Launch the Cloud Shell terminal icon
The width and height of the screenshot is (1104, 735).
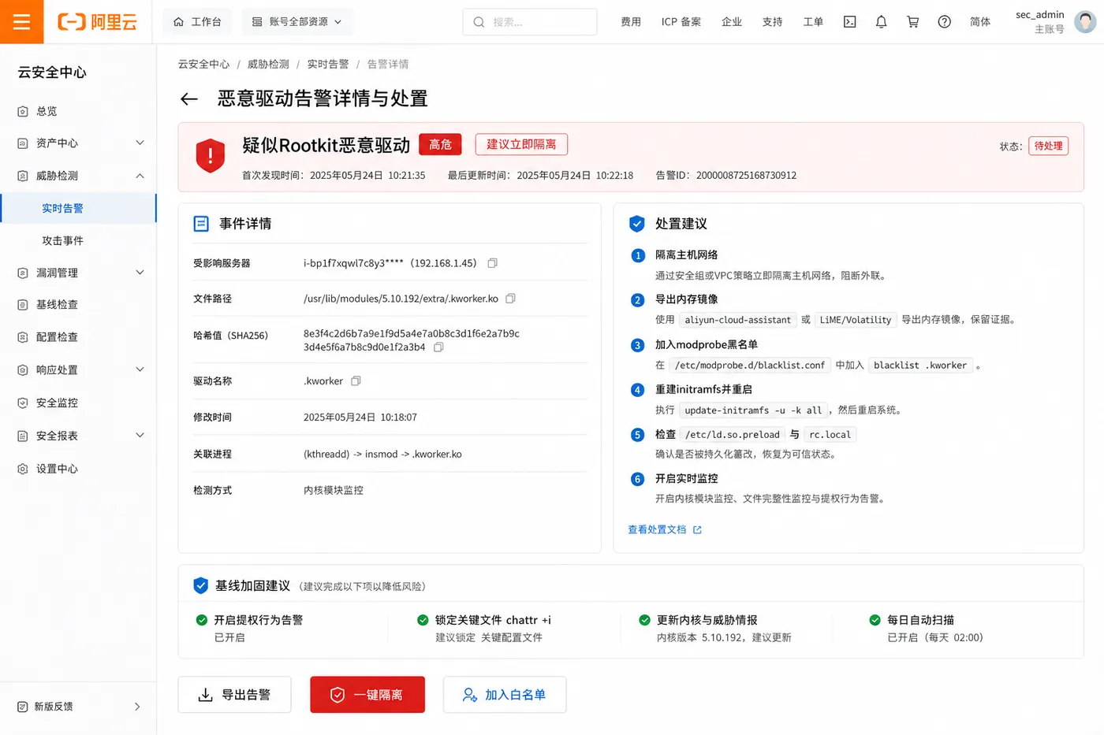849,22
